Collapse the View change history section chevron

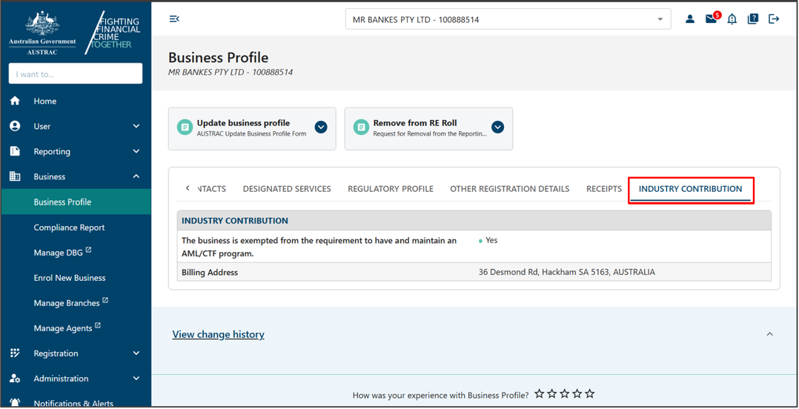(x=770, y=334)
